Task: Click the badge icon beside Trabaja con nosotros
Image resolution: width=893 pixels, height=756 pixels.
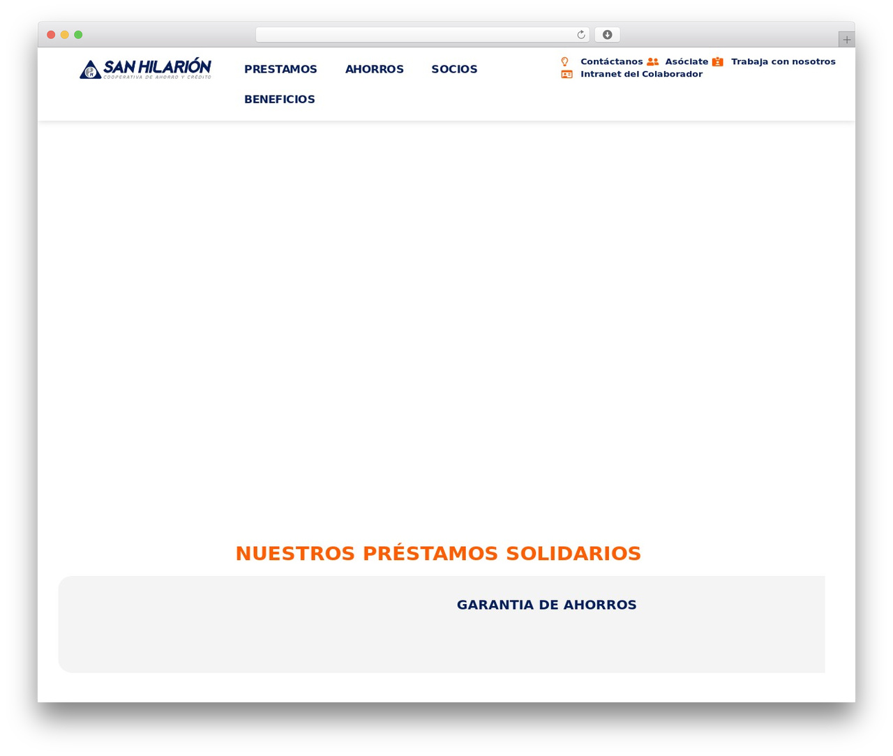Action: click(x=717, y=61)
